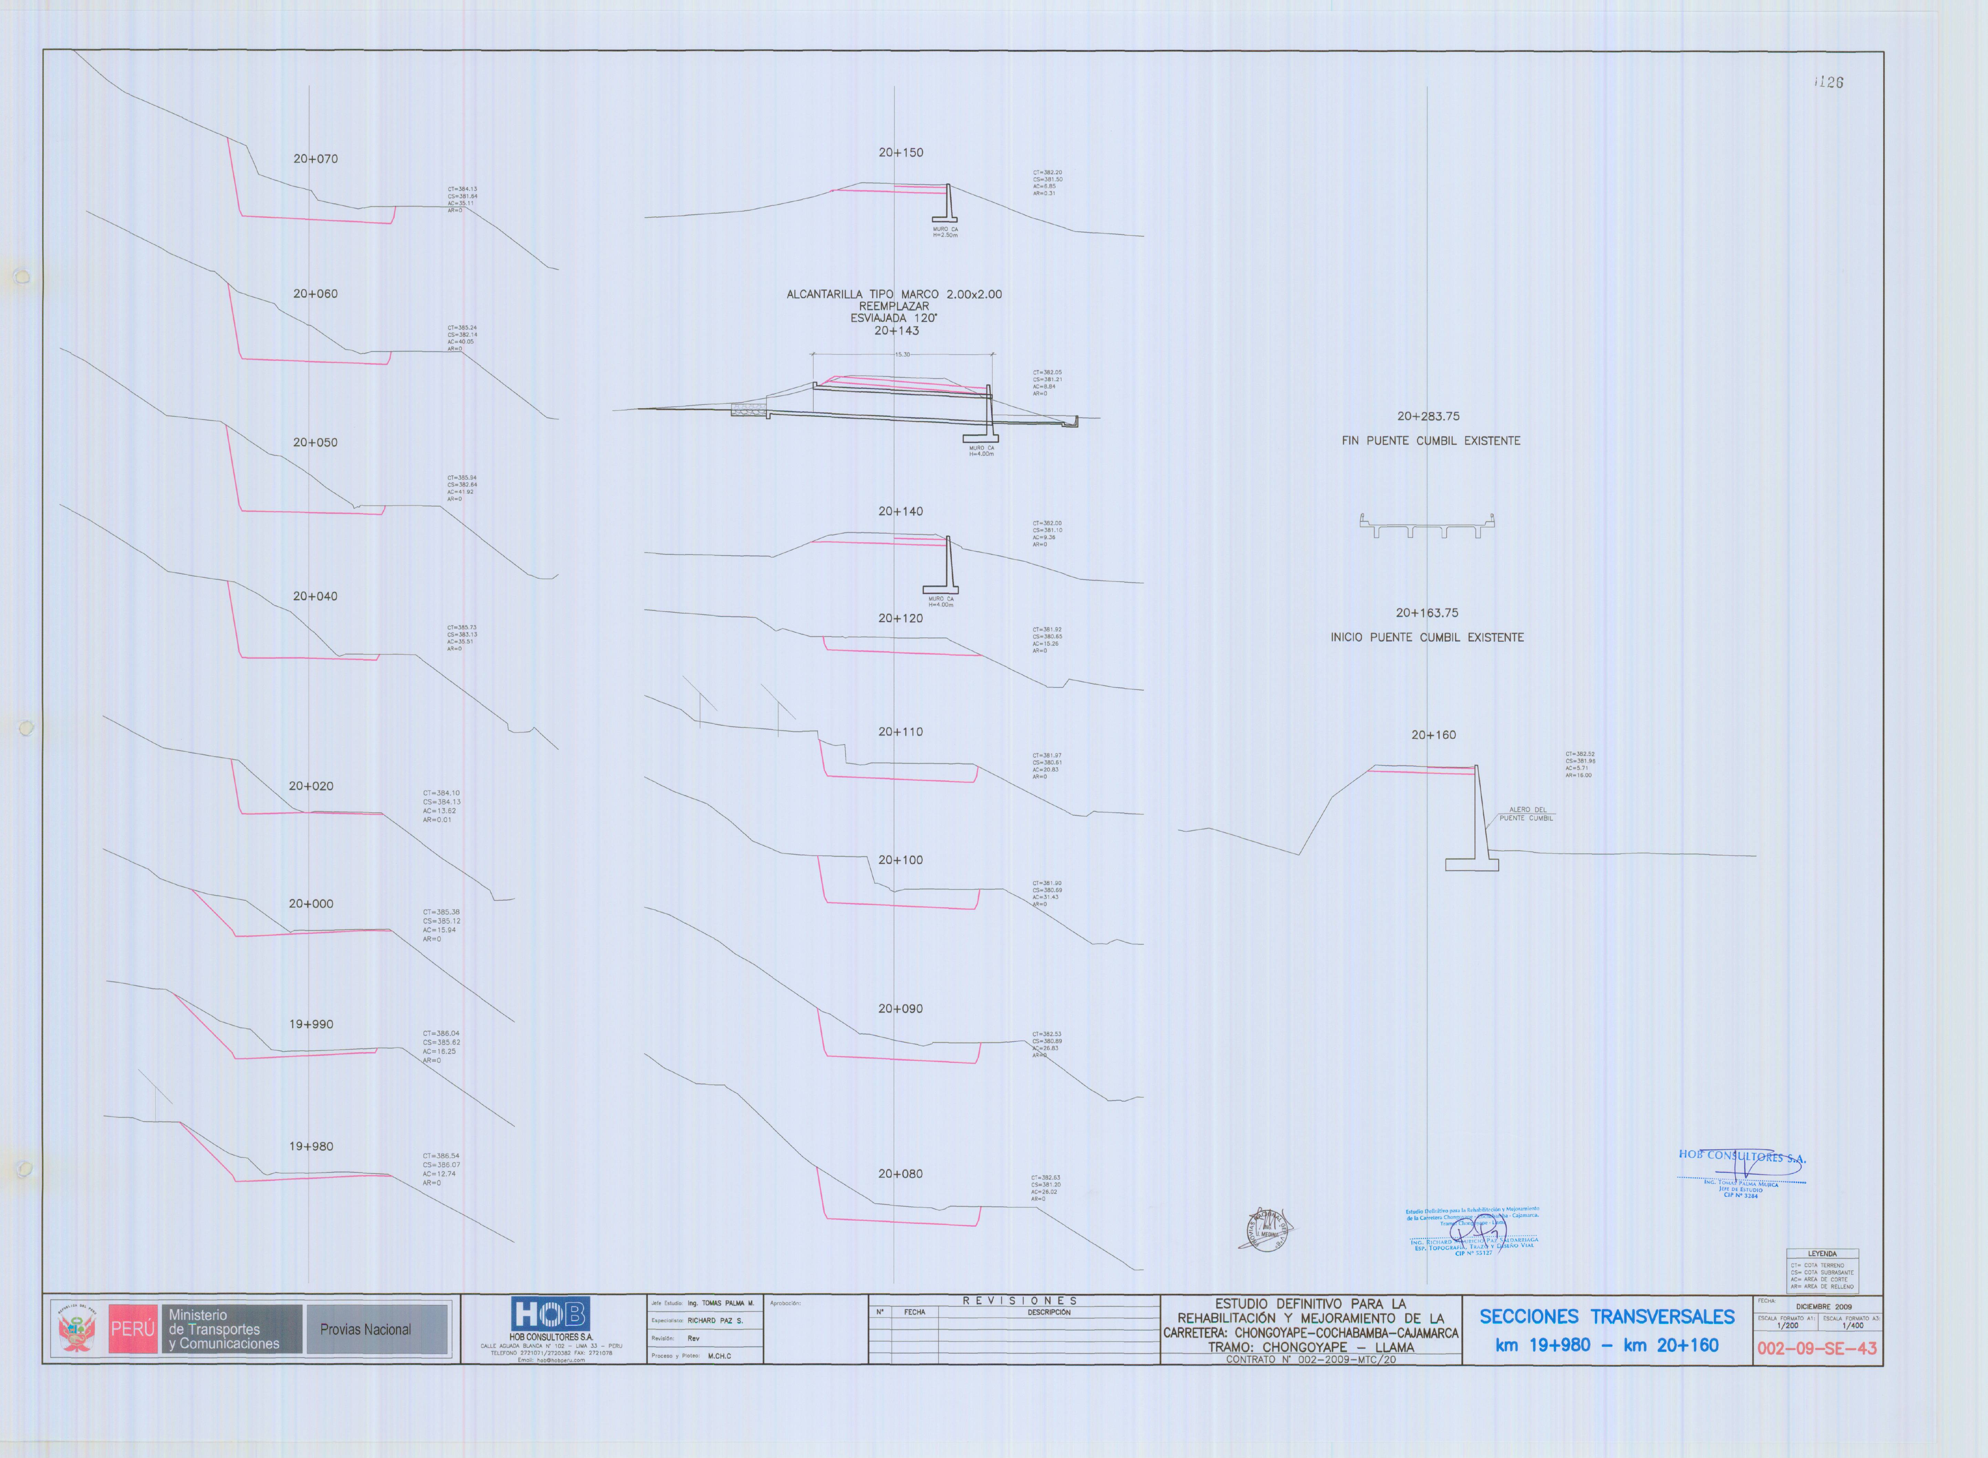Select the "20+090" section label
Screen dimensions: 1988x1458
[901, 1009]
